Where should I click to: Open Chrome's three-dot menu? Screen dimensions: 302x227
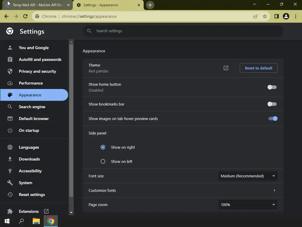(296, 17)
